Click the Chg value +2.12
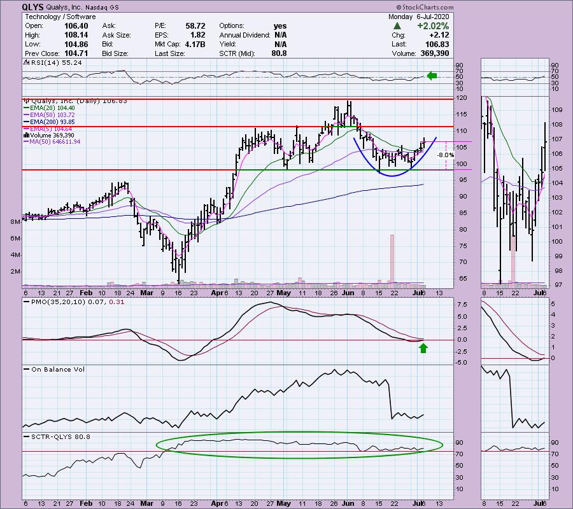This screenshot has width=573, height=509. (439, 35)
